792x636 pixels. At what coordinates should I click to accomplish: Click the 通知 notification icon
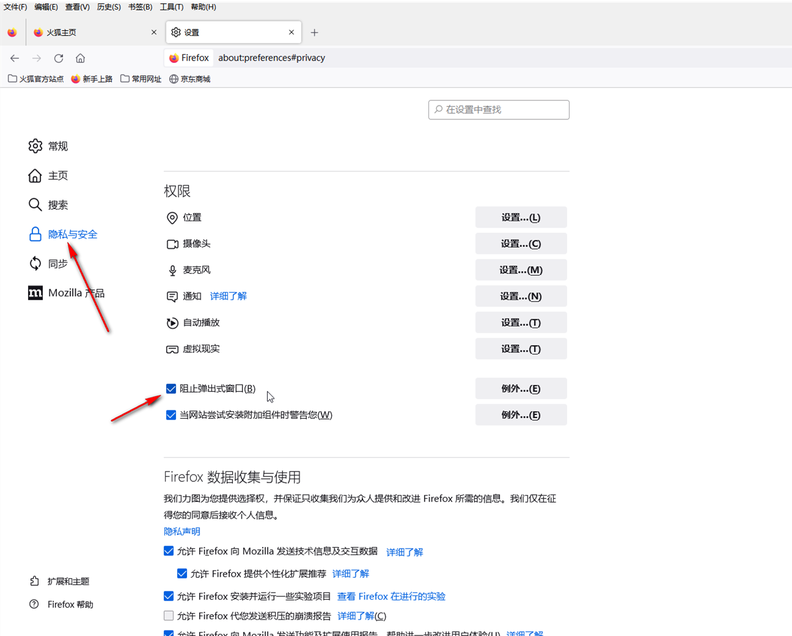coord(172,297)
